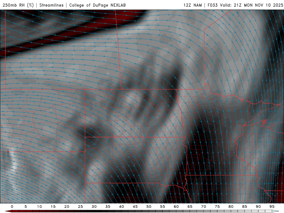Screen dimensions: 284x213
Task: Click the black color bar segment below '30'
Action: (97, 211)
